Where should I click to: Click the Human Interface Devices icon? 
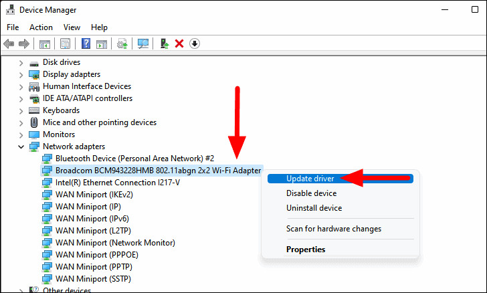point(34,87)
